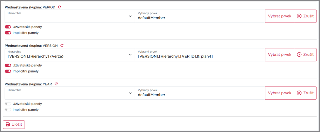Viewport: 320px width, 132px height.
Task: Click Vybrat prvek for YEAR group
Action: (279, 93)
